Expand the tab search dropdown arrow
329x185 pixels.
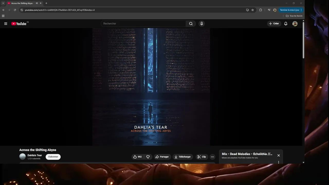coord(3,3)
